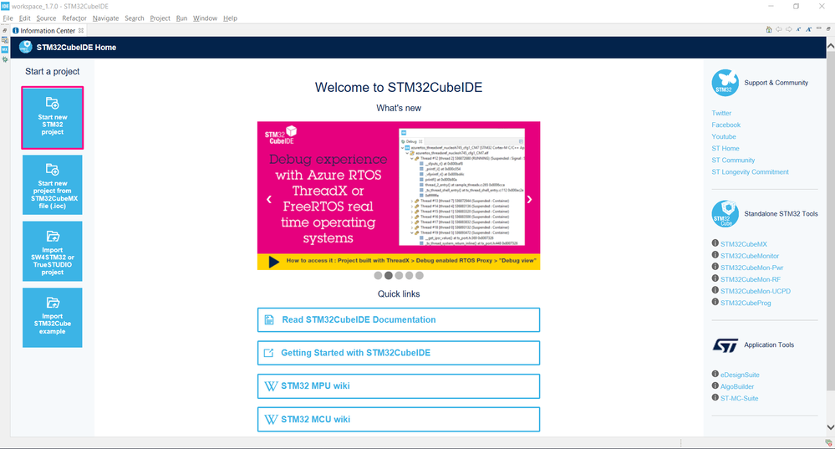The height and width of the screenshot is (449, 835).
Task: Open the STM32CubeMX tool link
Action: (x=744, y=244)
